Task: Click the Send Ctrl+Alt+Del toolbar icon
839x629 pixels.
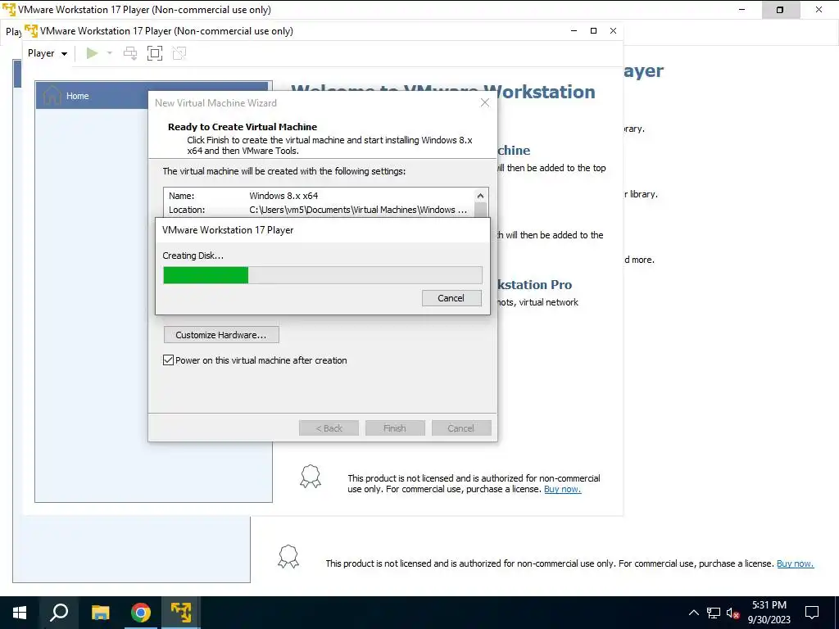Action: pos(130,53)
